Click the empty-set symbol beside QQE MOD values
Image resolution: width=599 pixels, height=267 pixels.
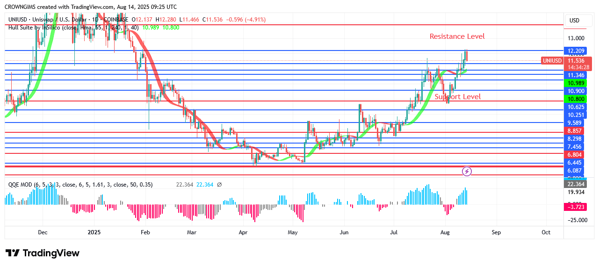pos(219,185)
